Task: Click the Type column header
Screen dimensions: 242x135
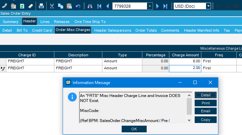Action: pos(122,55)
